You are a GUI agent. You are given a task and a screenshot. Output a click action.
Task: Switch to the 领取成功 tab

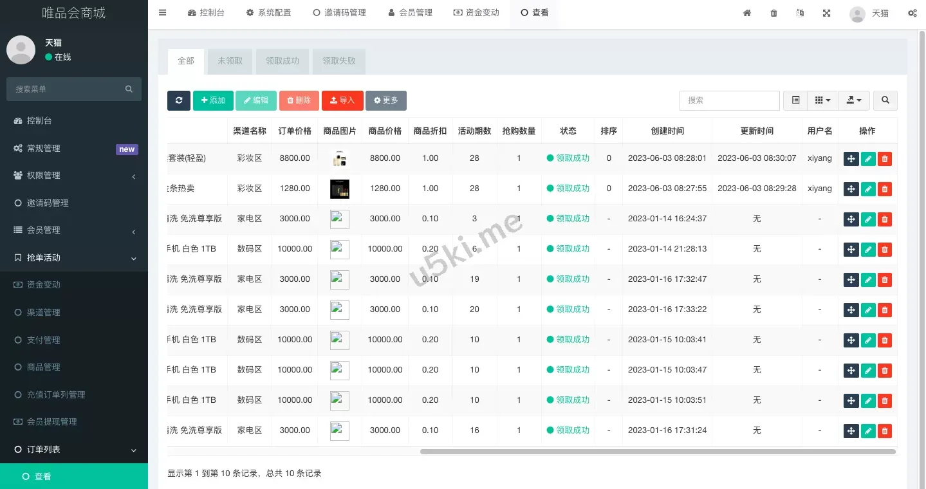[282, 61]
